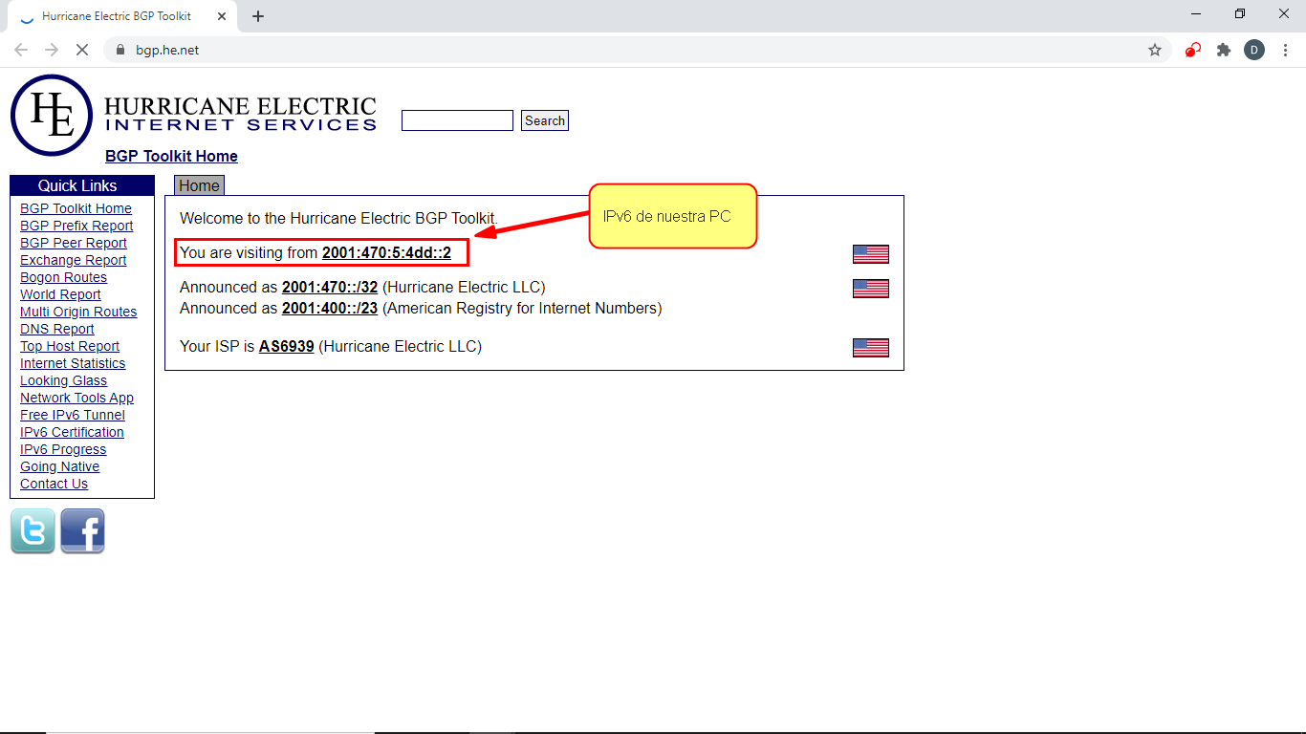Open AS6939 ISP link
The width and height of the screenshot is (1306, 734).
click(287, 346)
